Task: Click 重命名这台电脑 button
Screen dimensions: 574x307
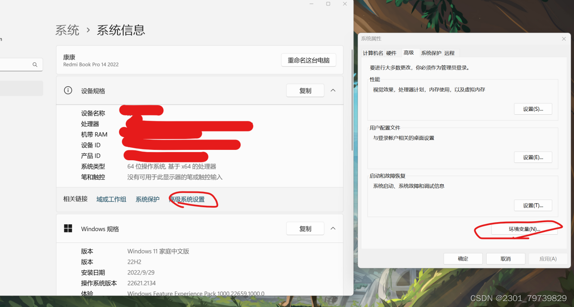Action: [308, 60]
